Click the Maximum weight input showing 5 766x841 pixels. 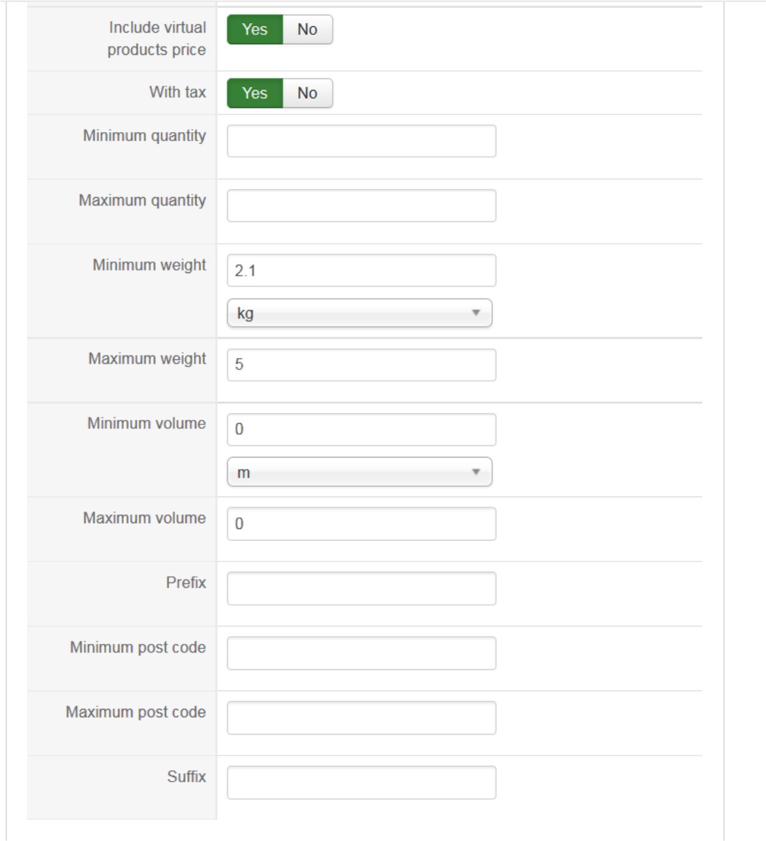tap(361, 365)
